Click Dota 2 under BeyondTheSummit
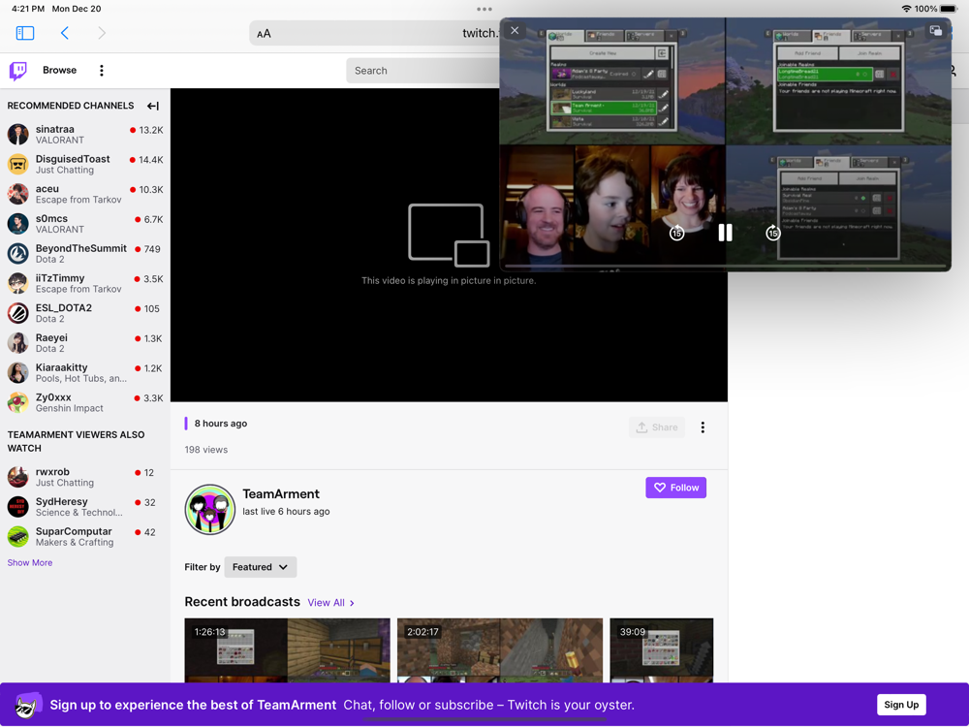 (50, 259)
